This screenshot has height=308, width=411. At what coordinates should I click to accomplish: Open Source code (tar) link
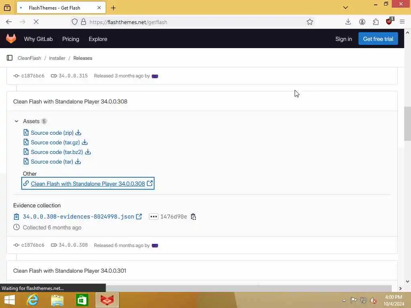point(52,162)
